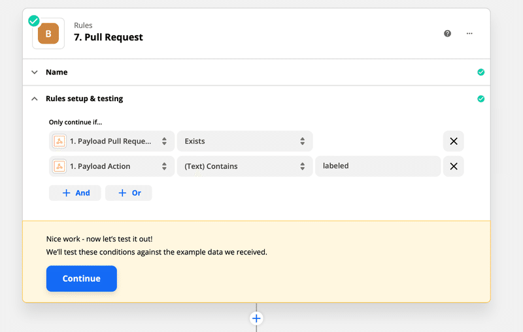Screen dimensions: 523x332
Task: Click the labeled value input field
Action: [378, 166]
